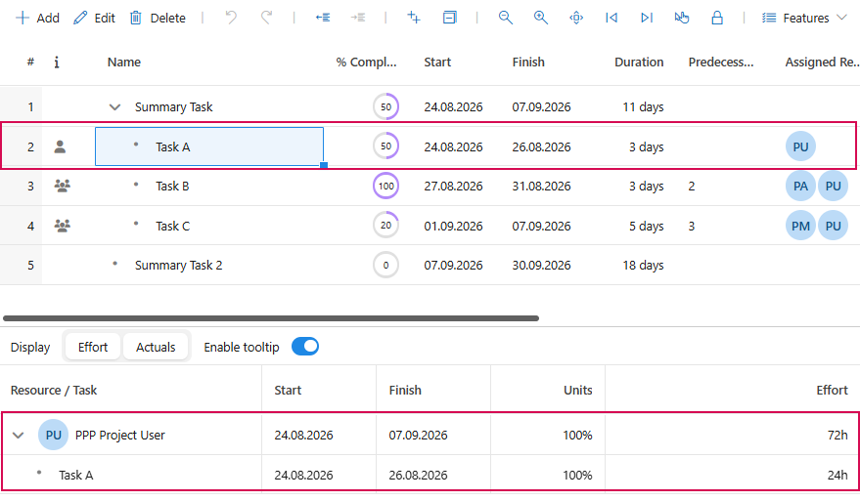Click the 72h effort value
The height and width of the screenshot is (501, 860).
[837, 436]
